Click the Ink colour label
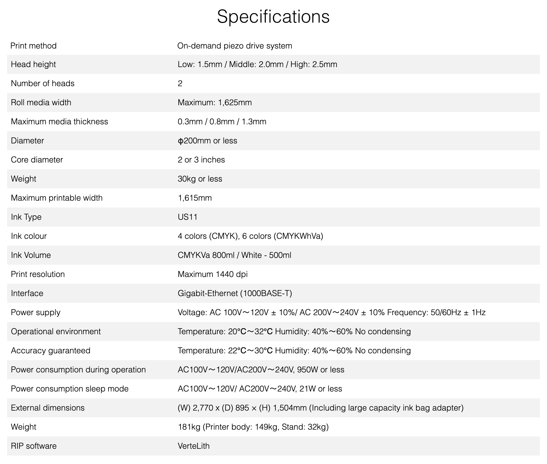 click(x=29, y=236)
